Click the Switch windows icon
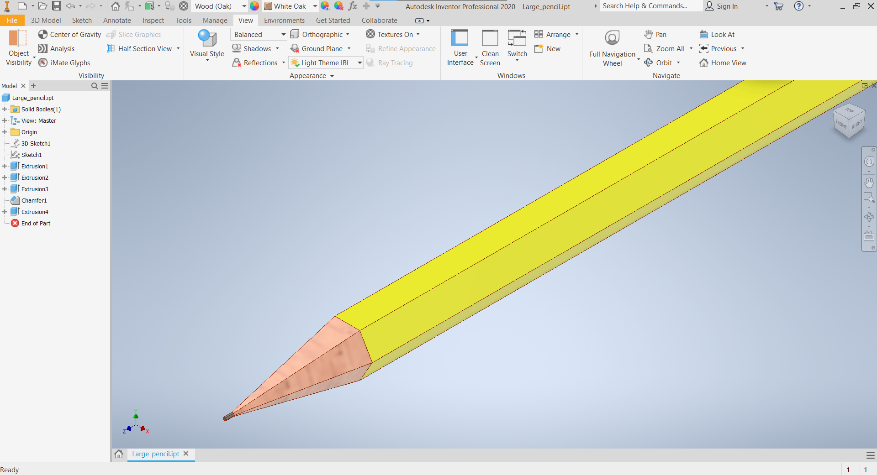Screen dimensions: 877x475 (517, 37)
